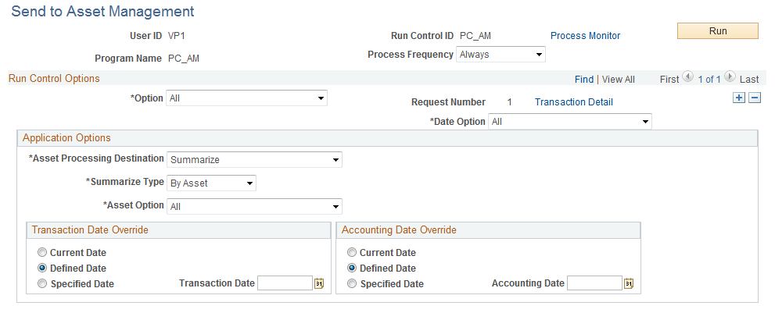Go to previous row arrow icon

point(687,77)
